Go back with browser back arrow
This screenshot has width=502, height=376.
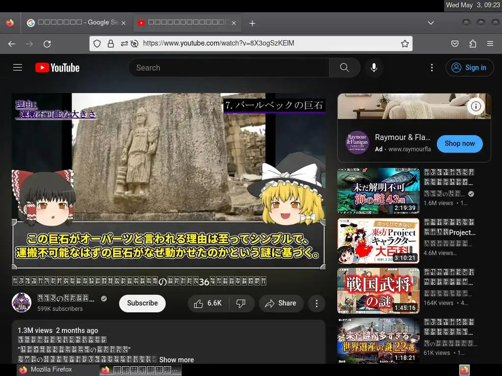(x=12, y=44)
